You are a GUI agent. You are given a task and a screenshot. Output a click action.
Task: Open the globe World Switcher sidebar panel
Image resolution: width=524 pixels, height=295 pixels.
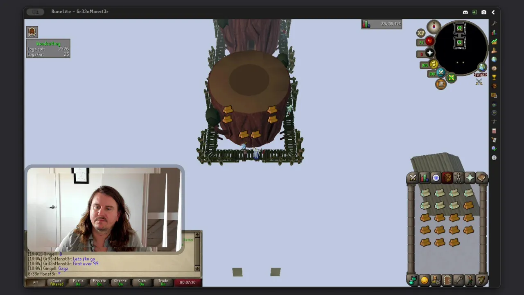click(494, 59)
